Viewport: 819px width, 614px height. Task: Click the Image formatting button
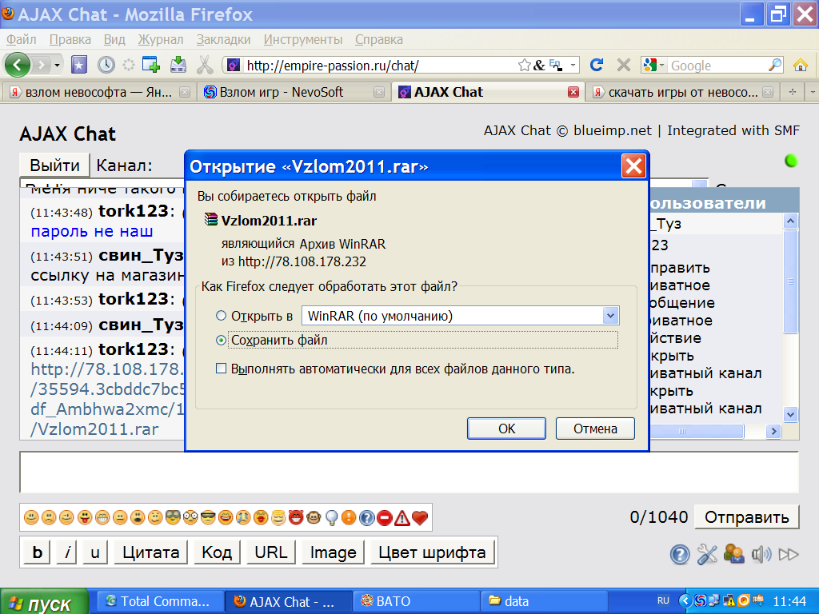334,552
